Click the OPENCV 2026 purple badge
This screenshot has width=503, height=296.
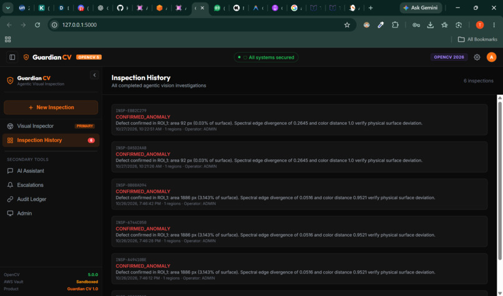449,57
